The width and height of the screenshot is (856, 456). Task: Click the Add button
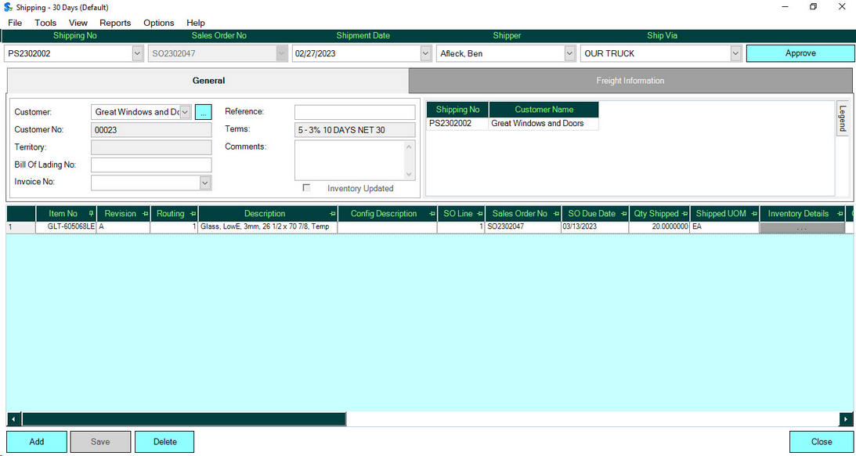pos(36,441)
